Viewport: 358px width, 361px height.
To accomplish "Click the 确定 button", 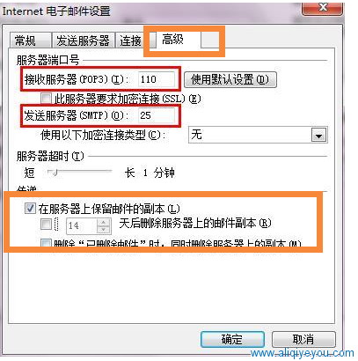I will pos(232,340).
